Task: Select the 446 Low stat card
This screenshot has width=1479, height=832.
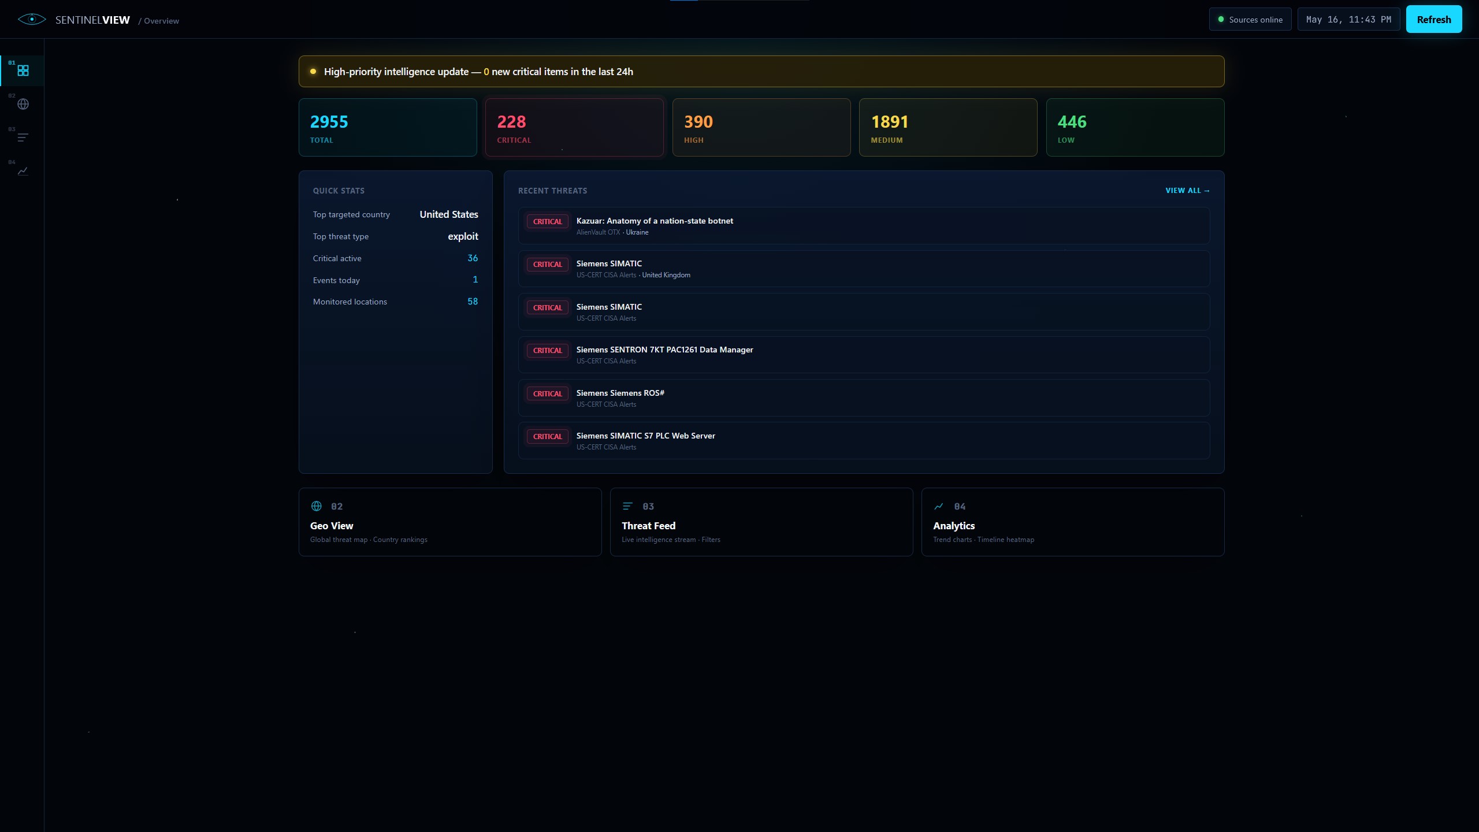Action: (x=1135, y=127)
